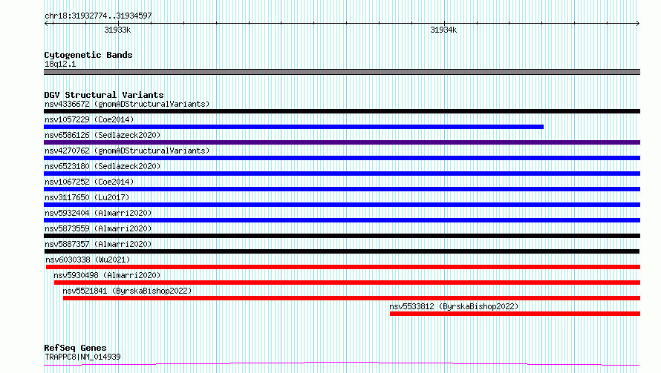Open variant label nsv1057229 (Coe2014)

coord(89,119)
